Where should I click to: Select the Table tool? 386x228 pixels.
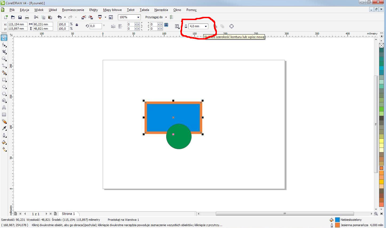click(x=4, y=114)
